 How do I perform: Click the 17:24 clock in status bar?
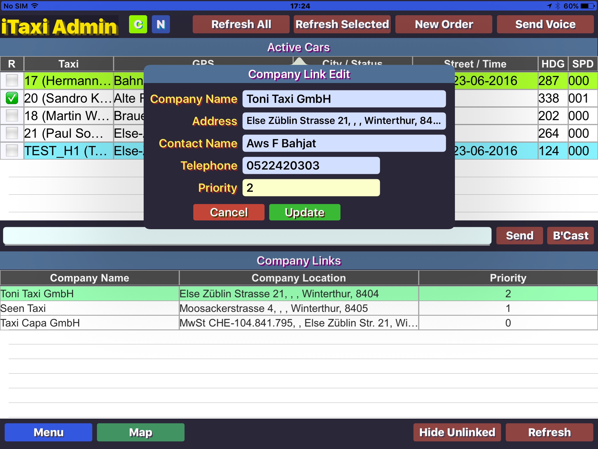tap(300, 6)
